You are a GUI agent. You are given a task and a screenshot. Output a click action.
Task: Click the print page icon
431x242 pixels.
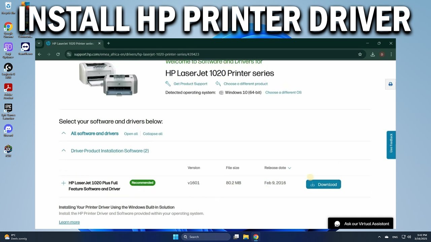click(x=391, y=84)
